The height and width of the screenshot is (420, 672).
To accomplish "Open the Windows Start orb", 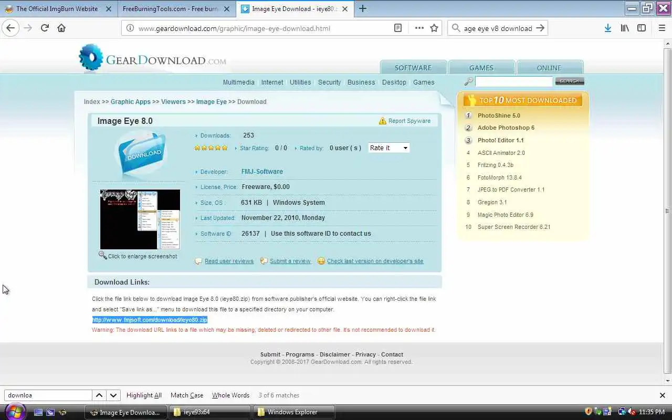I will pos(14,412).
